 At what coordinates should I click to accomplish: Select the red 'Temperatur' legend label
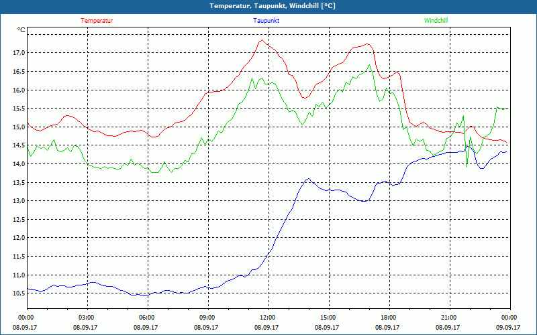point(97,21)
